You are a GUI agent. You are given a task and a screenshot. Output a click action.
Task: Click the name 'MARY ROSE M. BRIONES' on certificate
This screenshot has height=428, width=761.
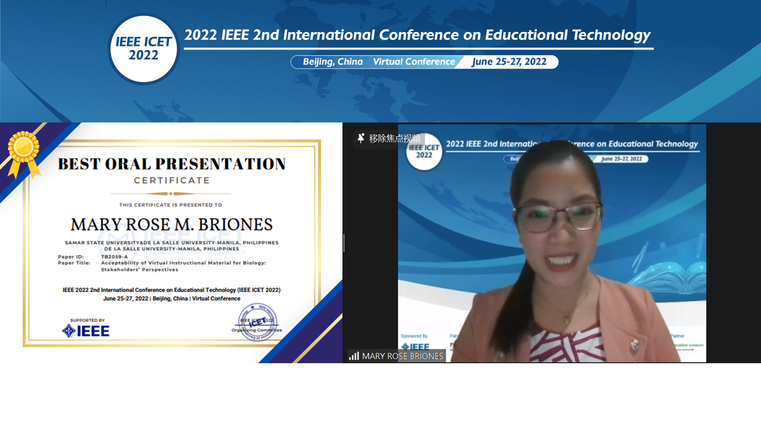click(172, 225)
